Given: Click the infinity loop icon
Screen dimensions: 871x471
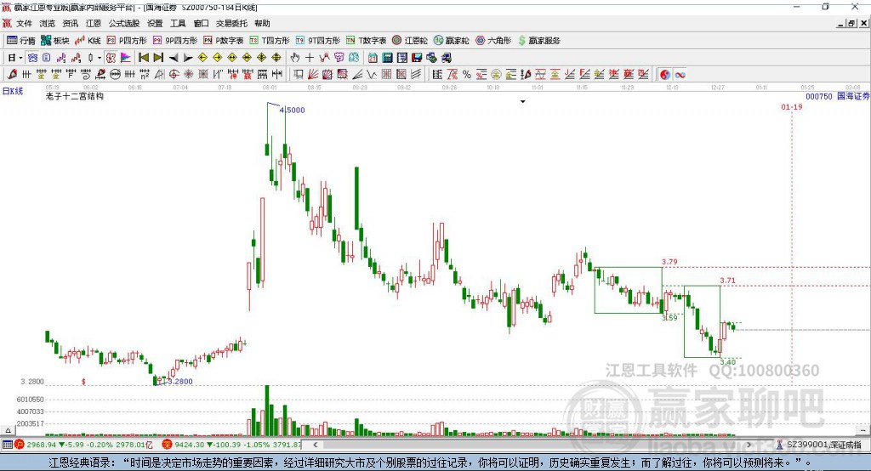Looking at the screenshot, I should (x=680, y=75).
